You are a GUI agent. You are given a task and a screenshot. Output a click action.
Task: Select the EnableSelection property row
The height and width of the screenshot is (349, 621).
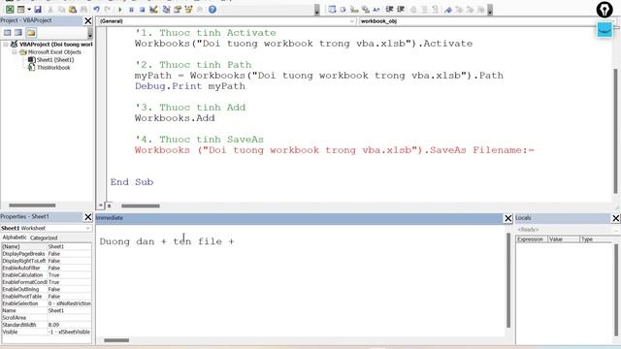pyautogui.click(x=47, y=303)
